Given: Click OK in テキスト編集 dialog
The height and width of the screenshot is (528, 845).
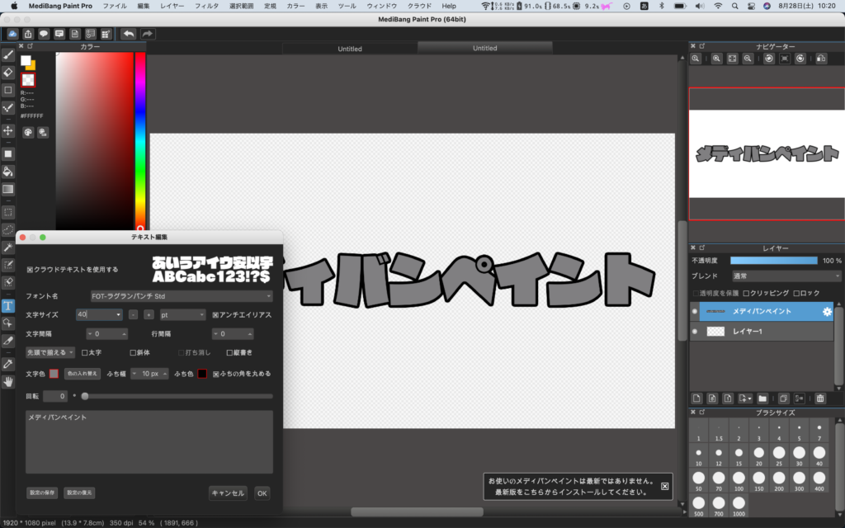Looking at the screenshot, I should pos(262,493).
